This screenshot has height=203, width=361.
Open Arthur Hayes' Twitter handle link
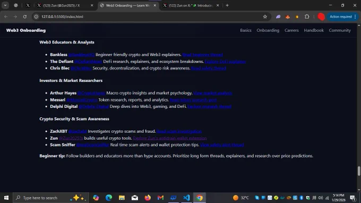tap(91, 93)
